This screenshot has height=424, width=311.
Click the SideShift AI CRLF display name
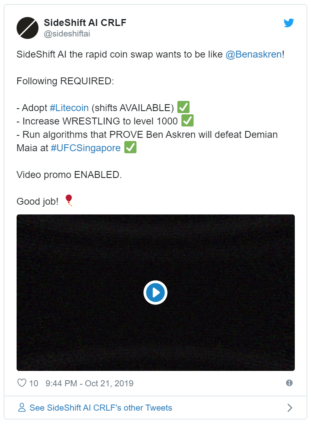(x=85, y=23)
